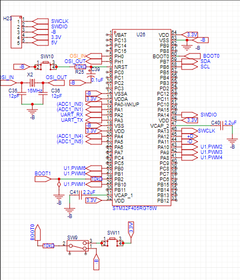Click the (ADC1_IN1) net label
Image resolution: width=240 pixels, height=280 pixels.
click(70, 110)
